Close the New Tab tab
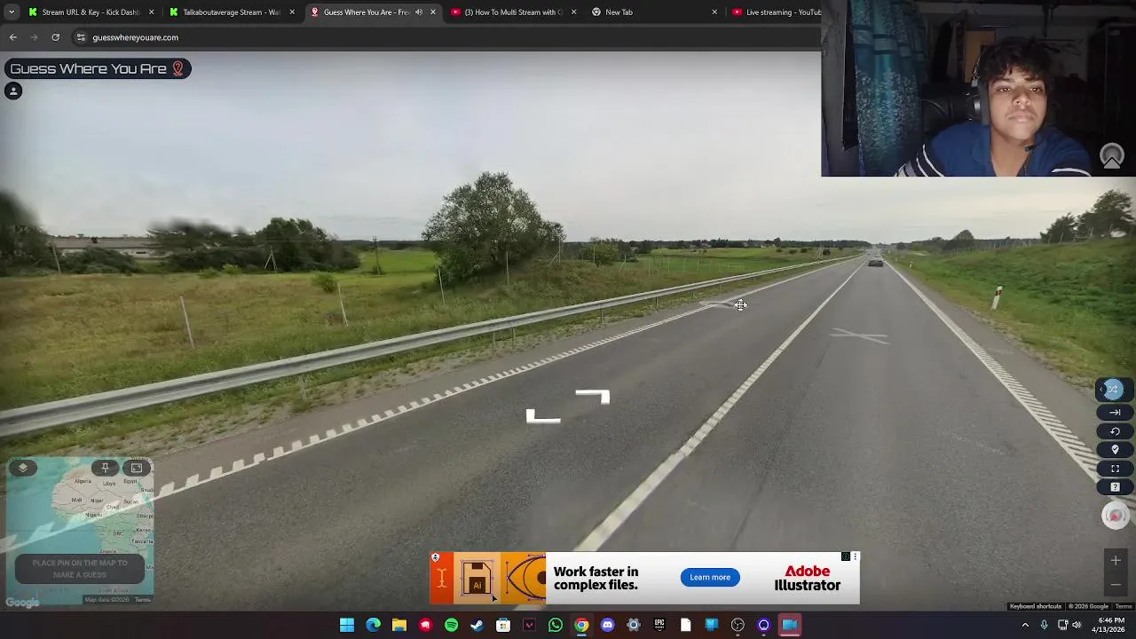This screenshot has height=639, width=1136. 714,12
